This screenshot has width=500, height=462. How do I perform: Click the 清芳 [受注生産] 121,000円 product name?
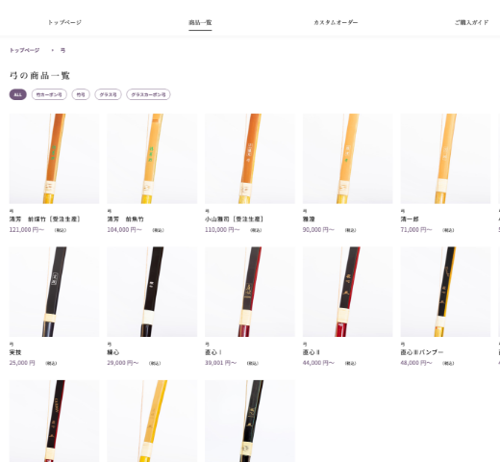coord(44,219)
